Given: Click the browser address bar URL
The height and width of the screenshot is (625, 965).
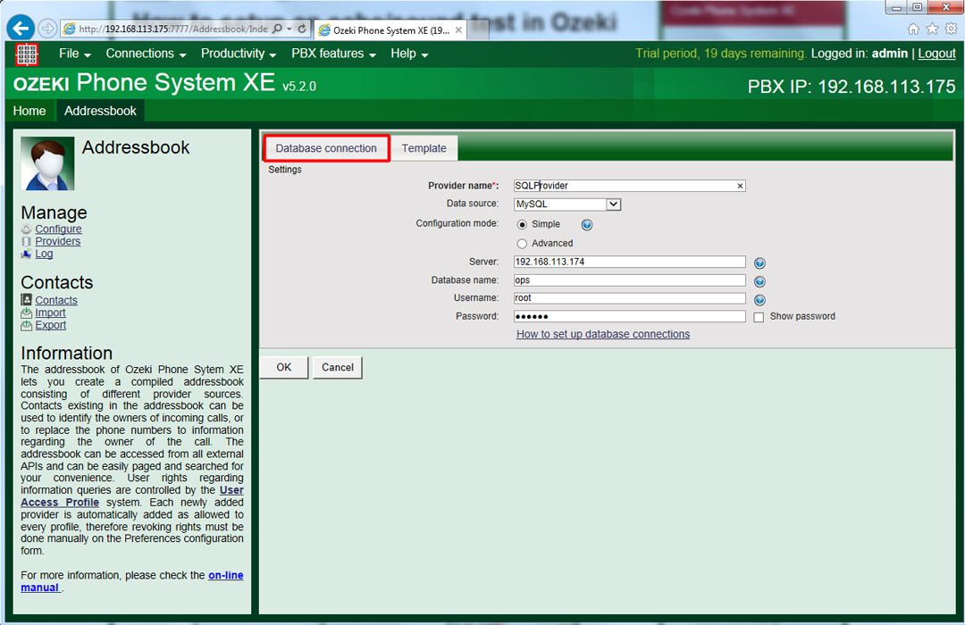Looking at the screenshot, I should click(173, 29).
